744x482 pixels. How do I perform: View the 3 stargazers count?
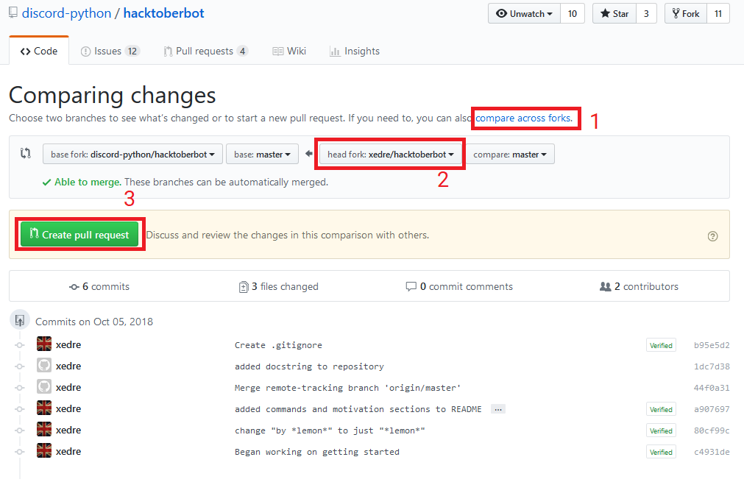[646, 14]
